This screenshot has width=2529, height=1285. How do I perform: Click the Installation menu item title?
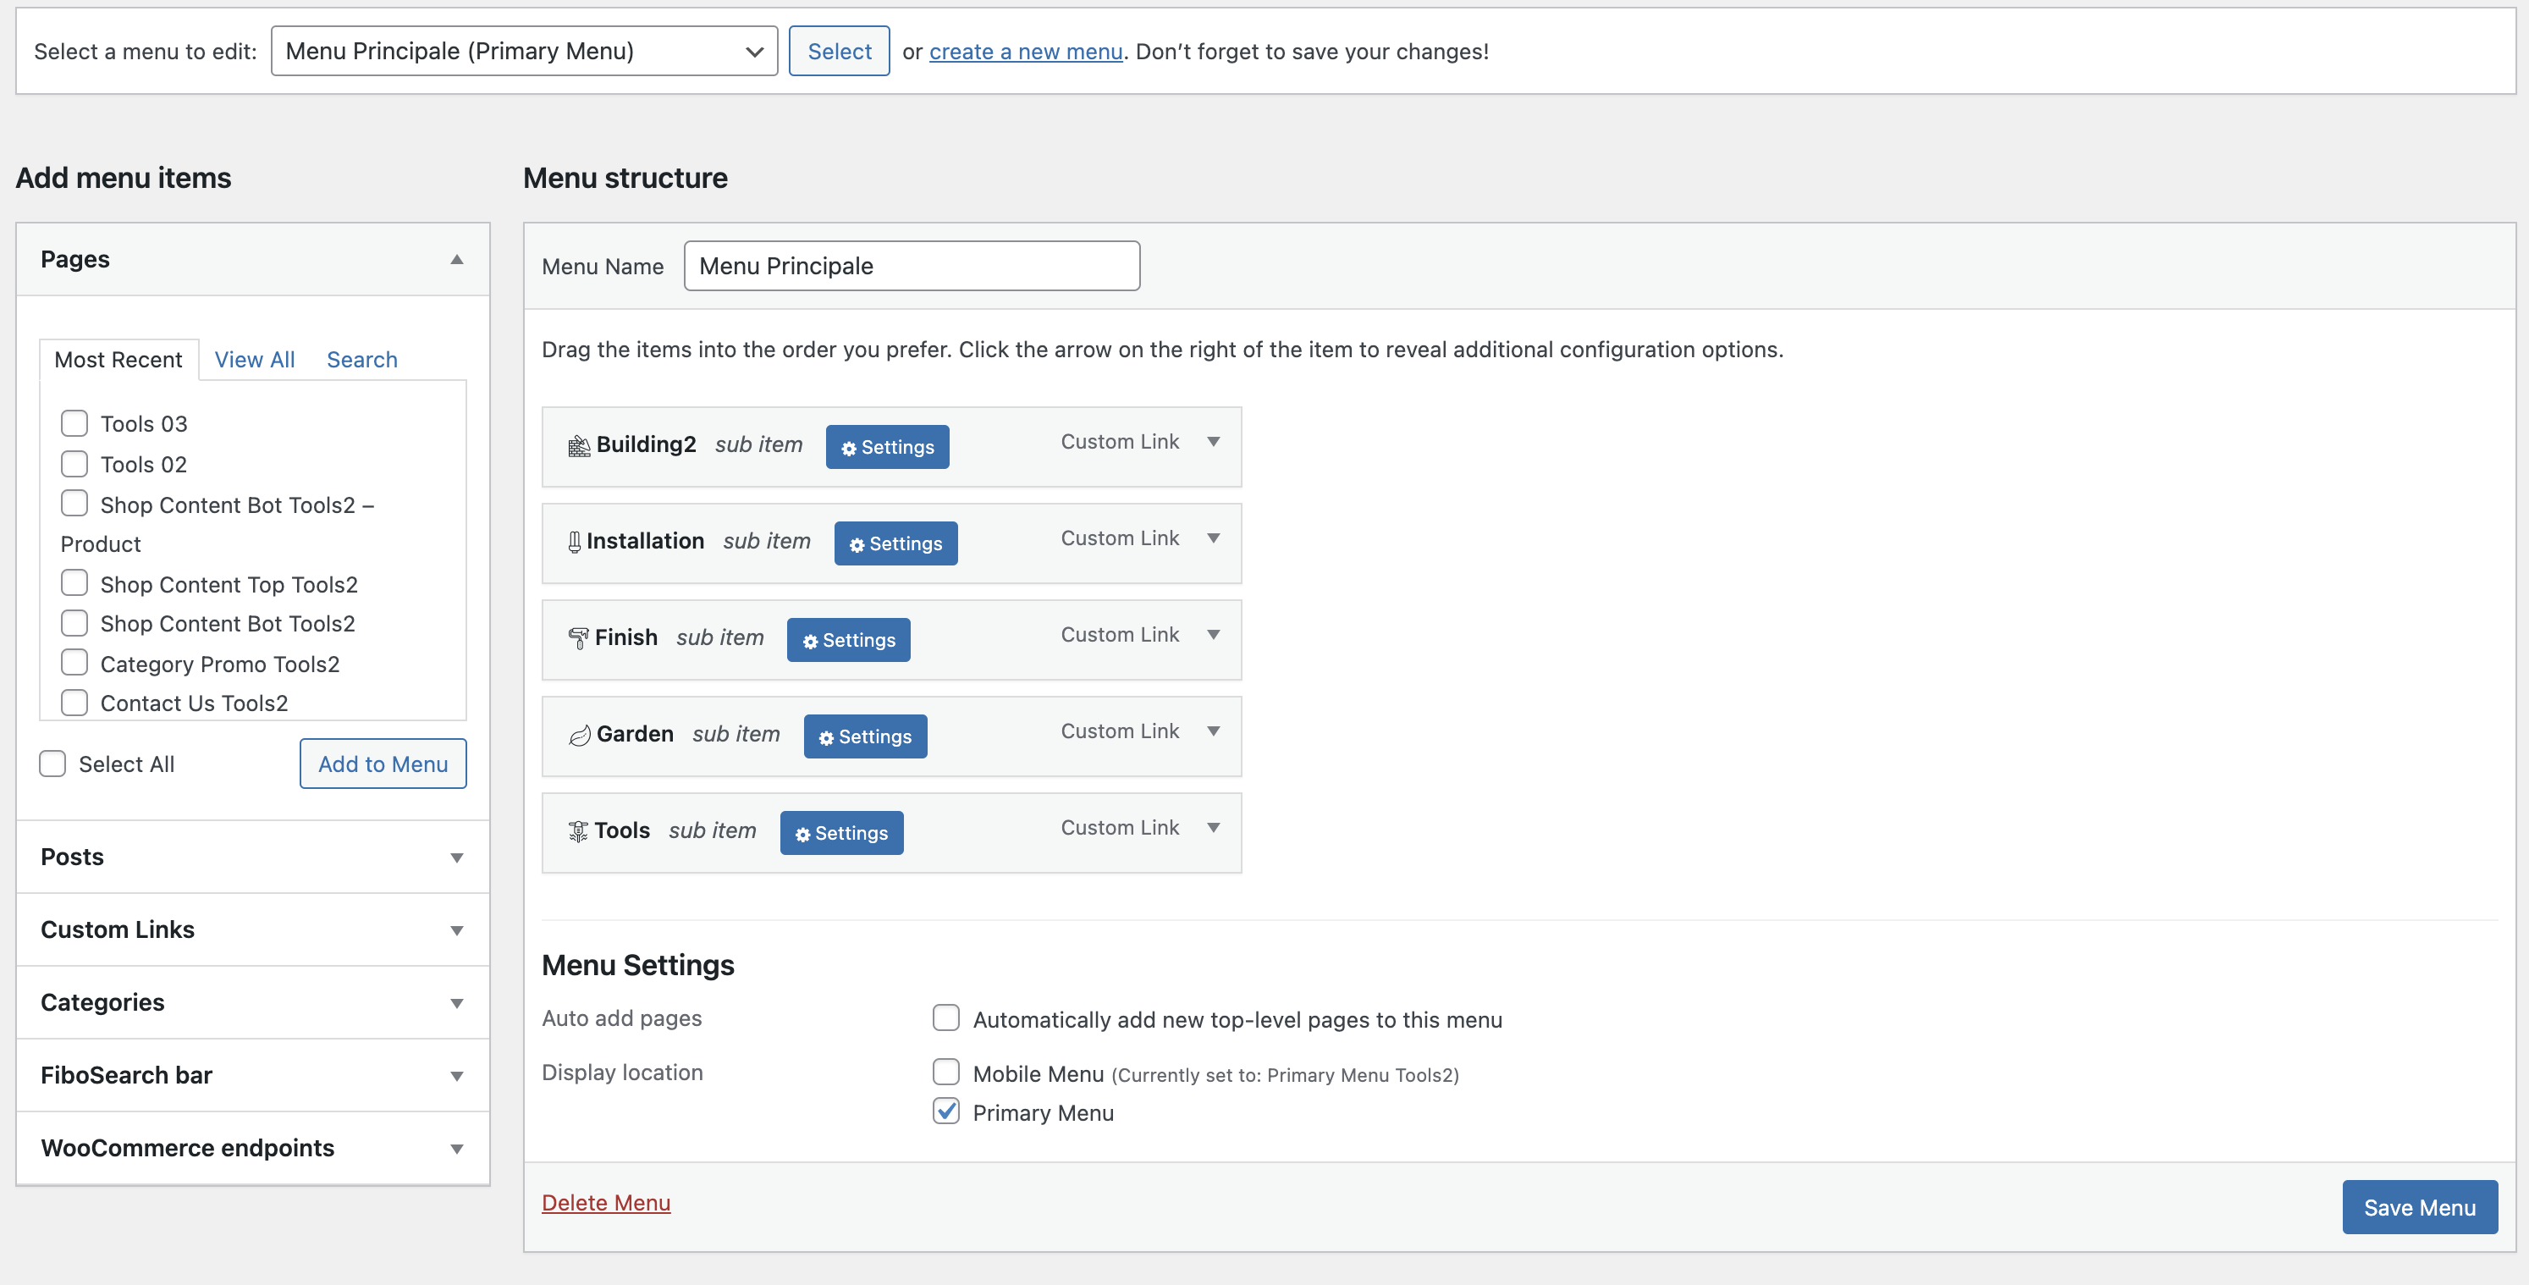[645, 541]
